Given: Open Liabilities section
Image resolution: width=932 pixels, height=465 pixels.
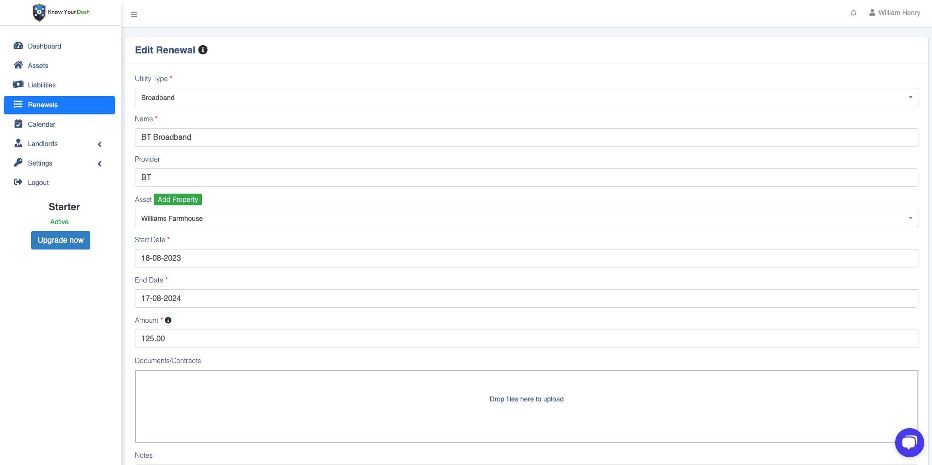Looking at the screenshot, I should tap(59, 85).
